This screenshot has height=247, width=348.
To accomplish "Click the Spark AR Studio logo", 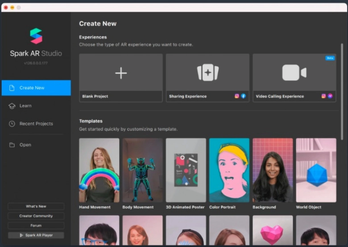I will pyautogui.click(x=36, y=36).
